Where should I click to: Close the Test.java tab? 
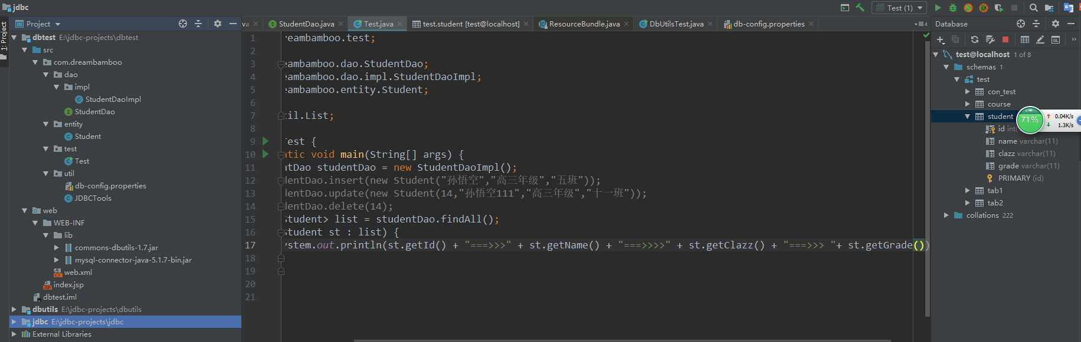click(399, 24)
